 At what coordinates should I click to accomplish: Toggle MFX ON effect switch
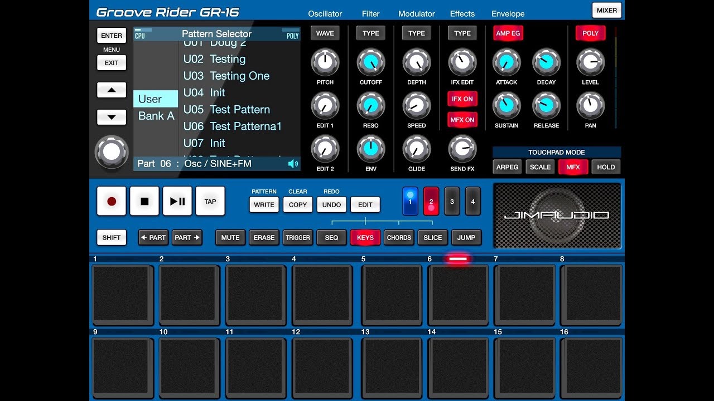tap(462, 120)
